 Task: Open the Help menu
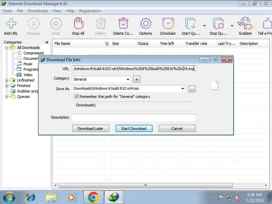70,11
